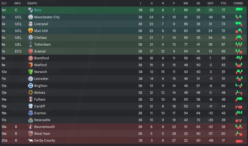The image size is (248, 146).
Task: Click the Liverpool crest icon
Action: pos(30,24)
